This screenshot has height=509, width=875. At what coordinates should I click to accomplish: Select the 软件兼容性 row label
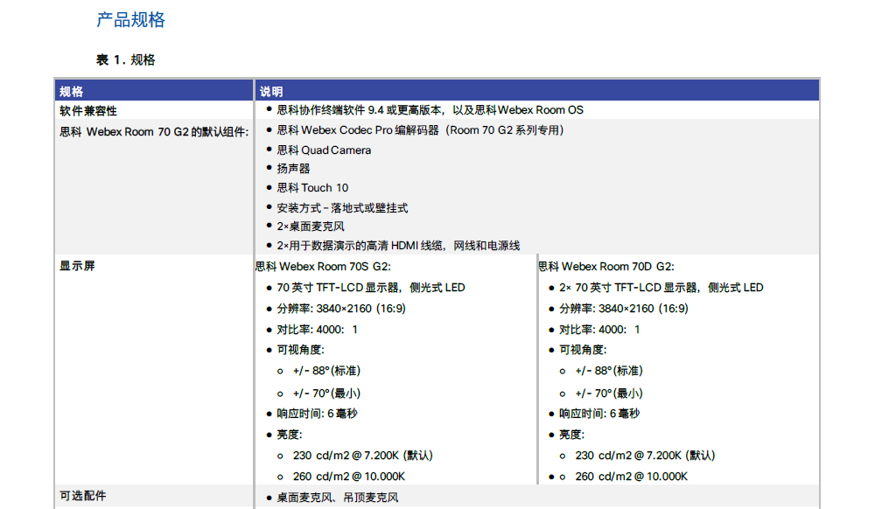(x=88, y=110)
